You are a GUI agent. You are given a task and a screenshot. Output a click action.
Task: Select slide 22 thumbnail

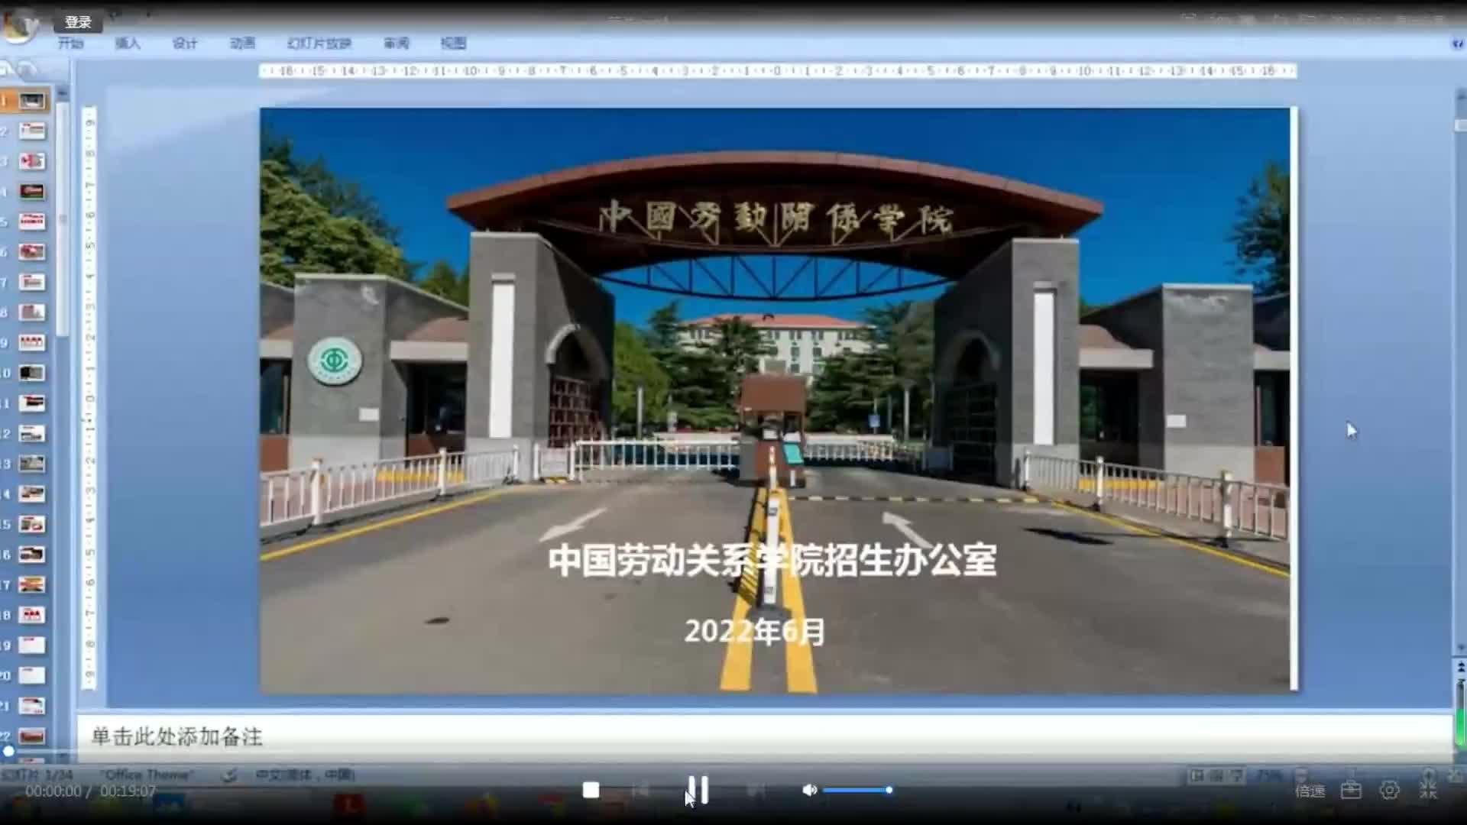pos(32,736)
